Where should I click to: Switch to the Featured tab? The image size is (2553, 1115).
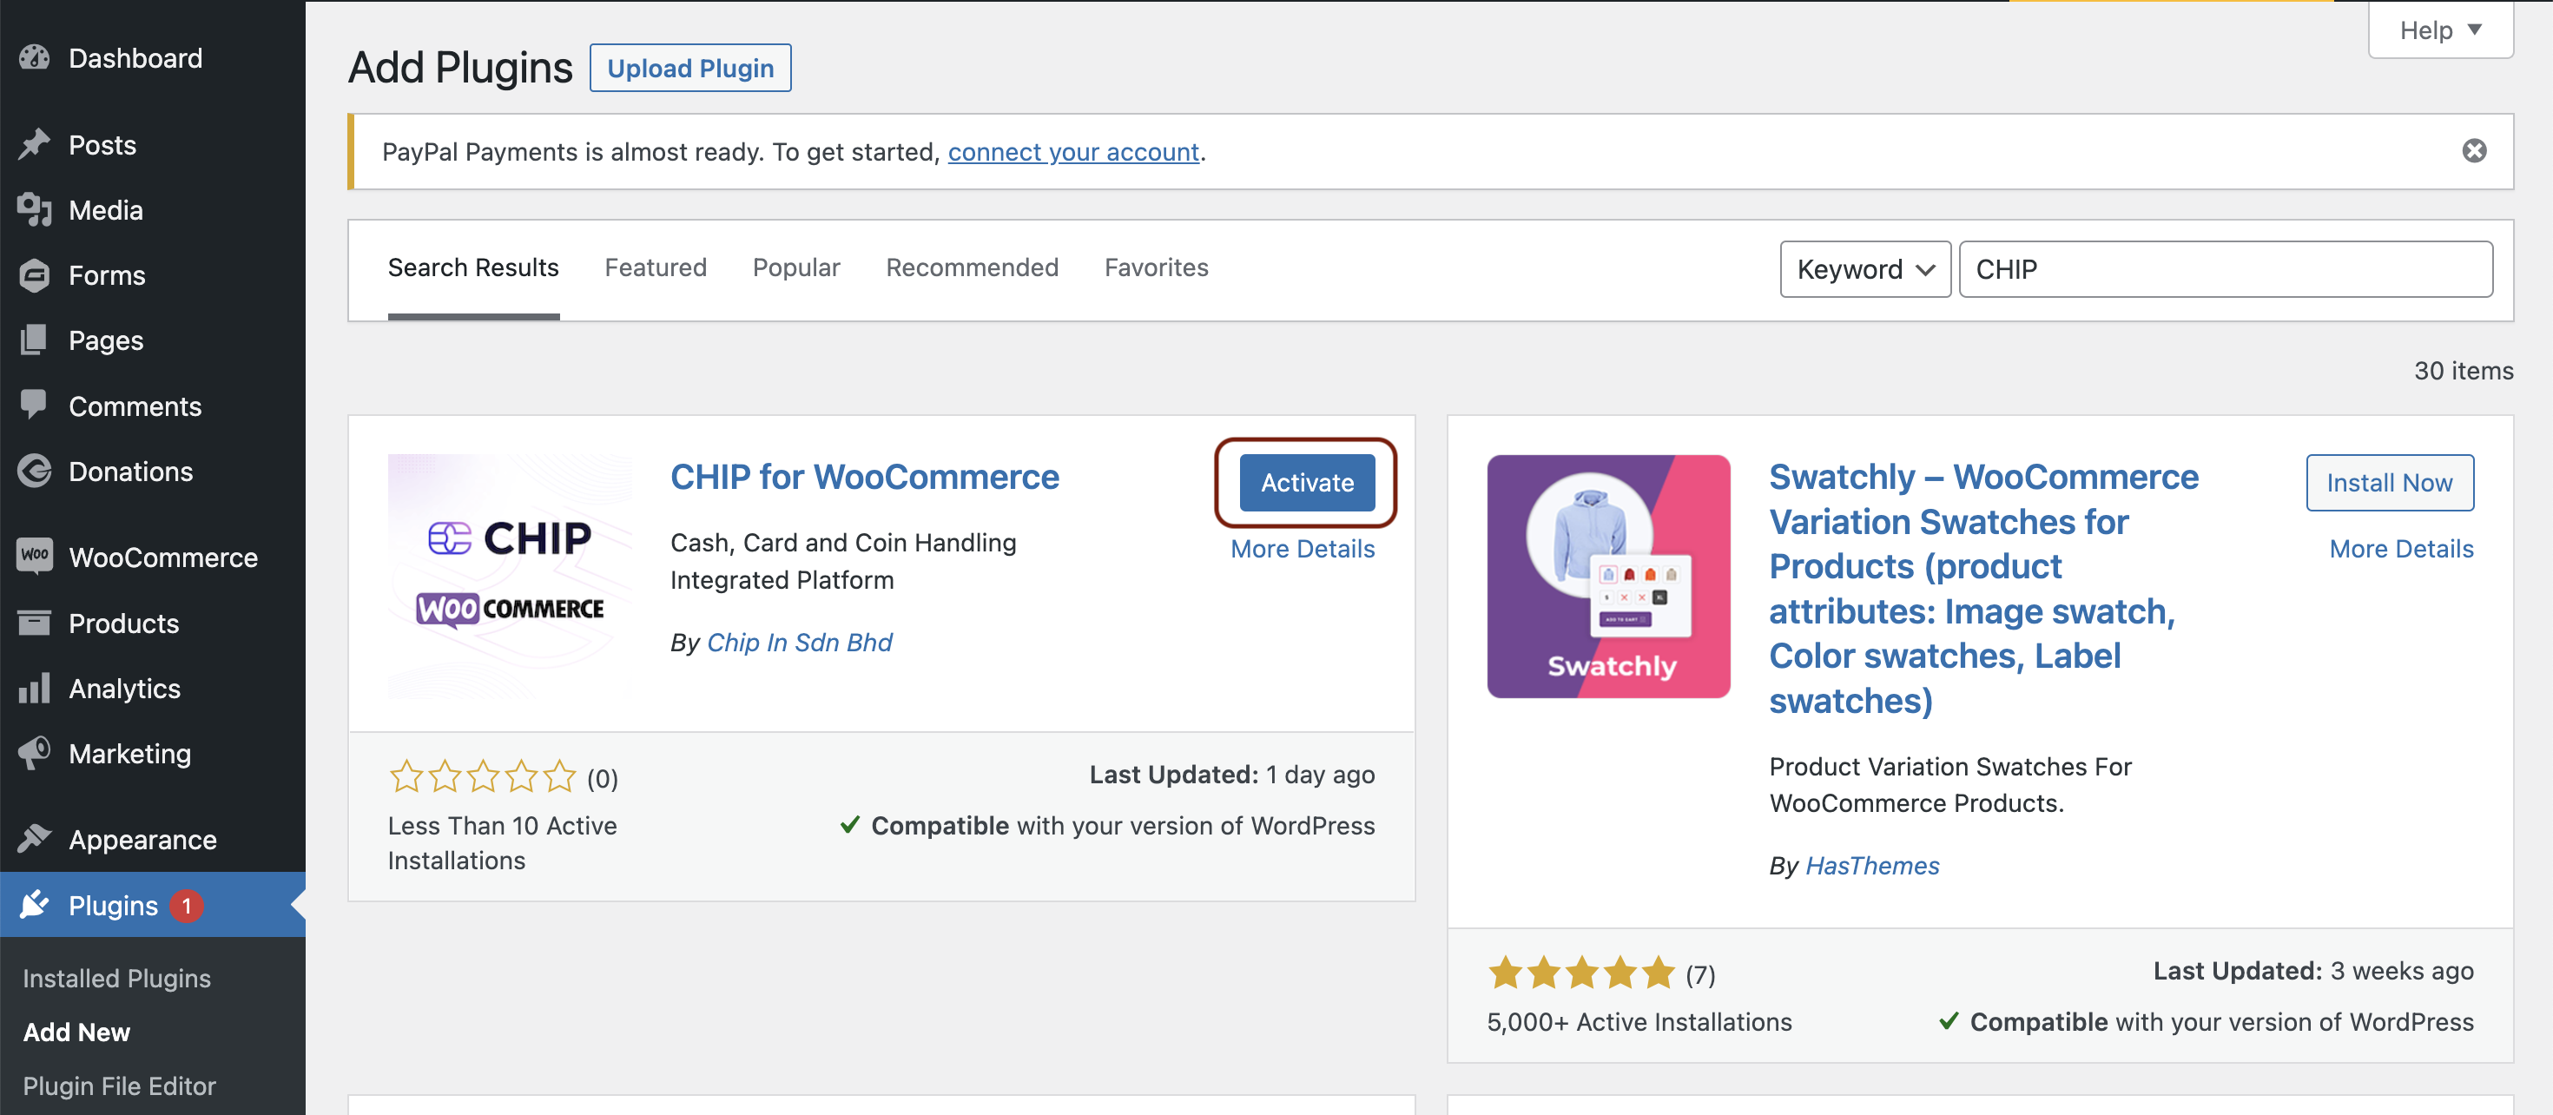click(655, 267)
